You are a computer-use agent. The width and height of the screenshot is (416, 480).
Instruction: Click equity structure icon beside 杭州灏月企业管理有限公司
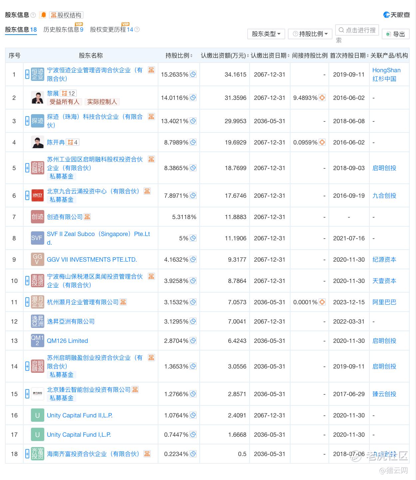(x=123, y=302)
